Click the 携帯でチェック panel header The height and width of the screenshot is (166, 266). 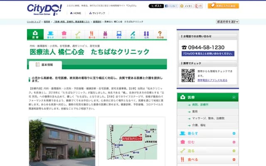coord(208,63)
